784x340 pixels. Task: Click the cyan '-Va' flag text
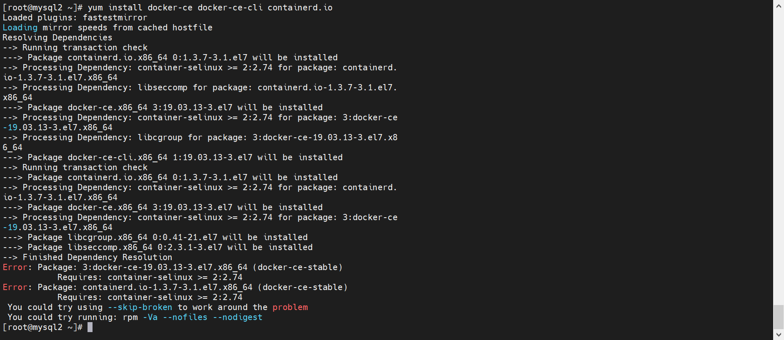pos(150,317)
